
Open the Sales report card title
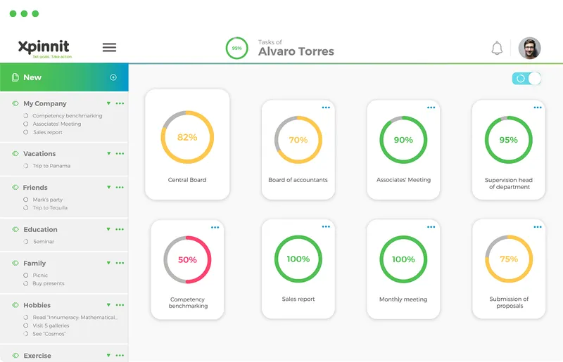(x=298, y=299)
